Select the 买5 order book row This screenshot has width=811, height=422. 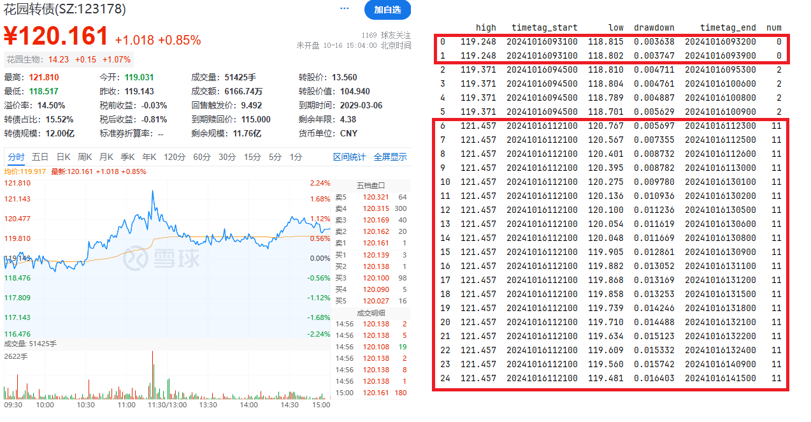click(x=371, y=300)
